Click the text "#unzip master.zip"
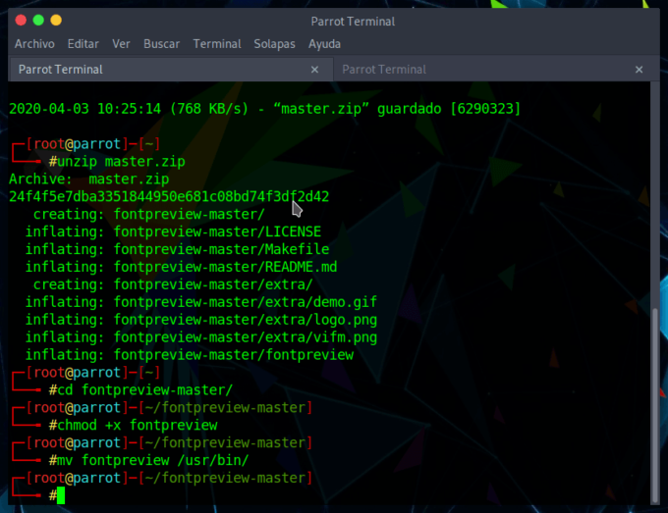 [x=117, y=162]
